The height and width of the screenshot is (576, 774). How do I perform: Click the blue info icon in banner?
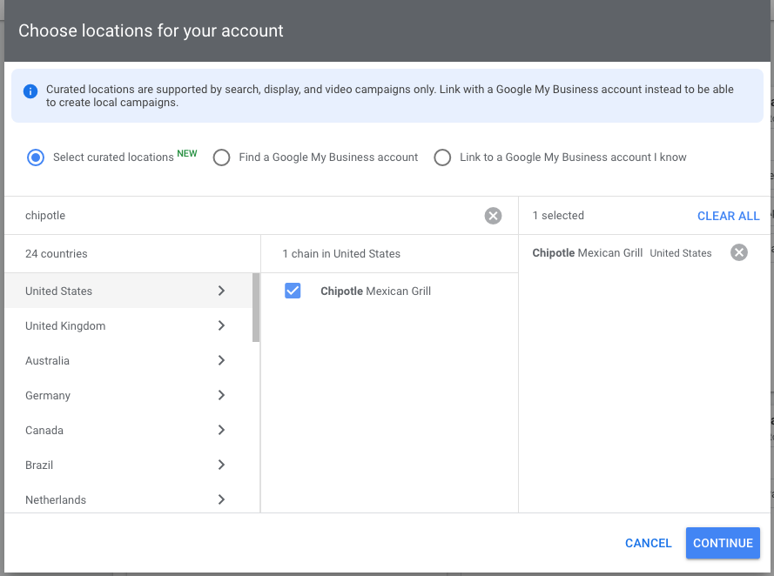point(30,91)
